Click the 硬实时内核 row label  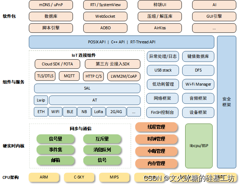(x=13, y=146)
